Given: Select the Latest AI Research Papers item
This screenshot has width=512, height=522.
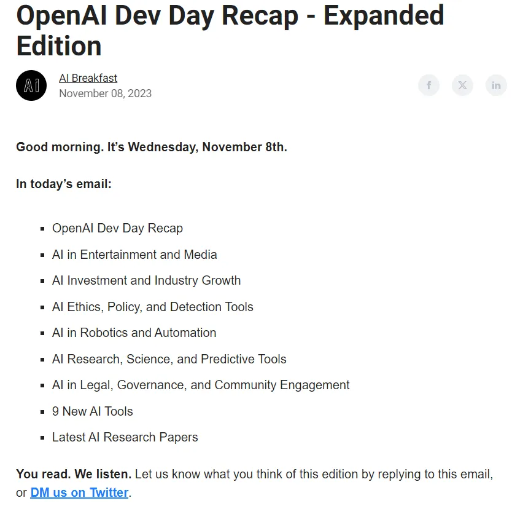Looking at the screenshot, I should pos(125,437).
